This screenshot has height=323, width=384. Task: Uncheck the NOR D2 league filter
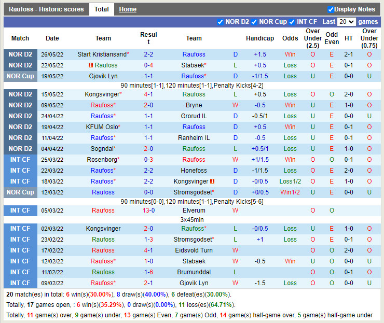[x=221, y=22]
